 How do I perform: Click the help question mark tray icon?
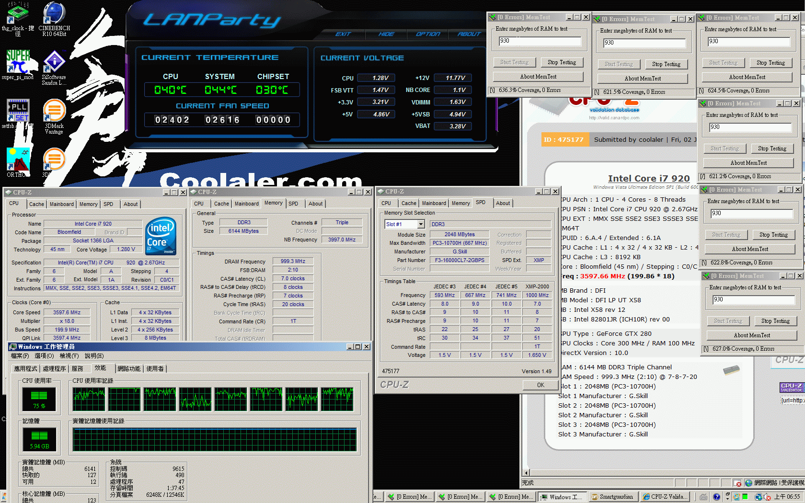click(x=716, y=497)
